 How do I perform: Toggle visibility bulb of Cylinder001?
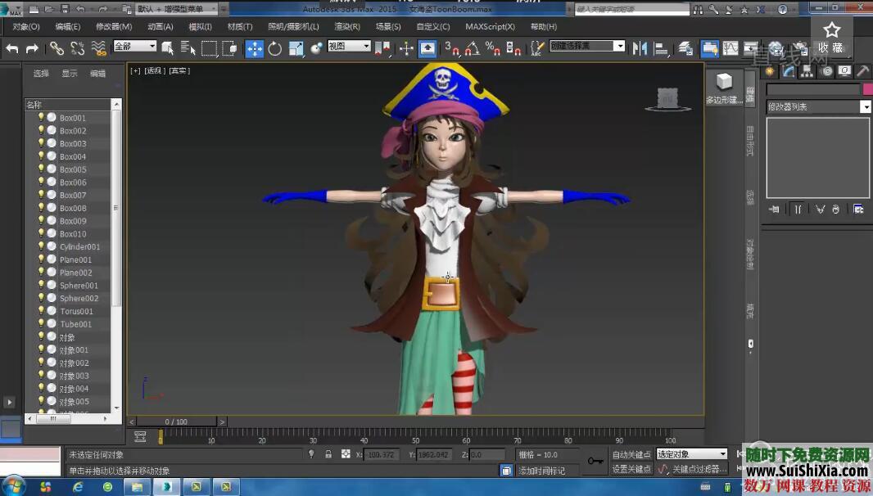tap(41, 246)
